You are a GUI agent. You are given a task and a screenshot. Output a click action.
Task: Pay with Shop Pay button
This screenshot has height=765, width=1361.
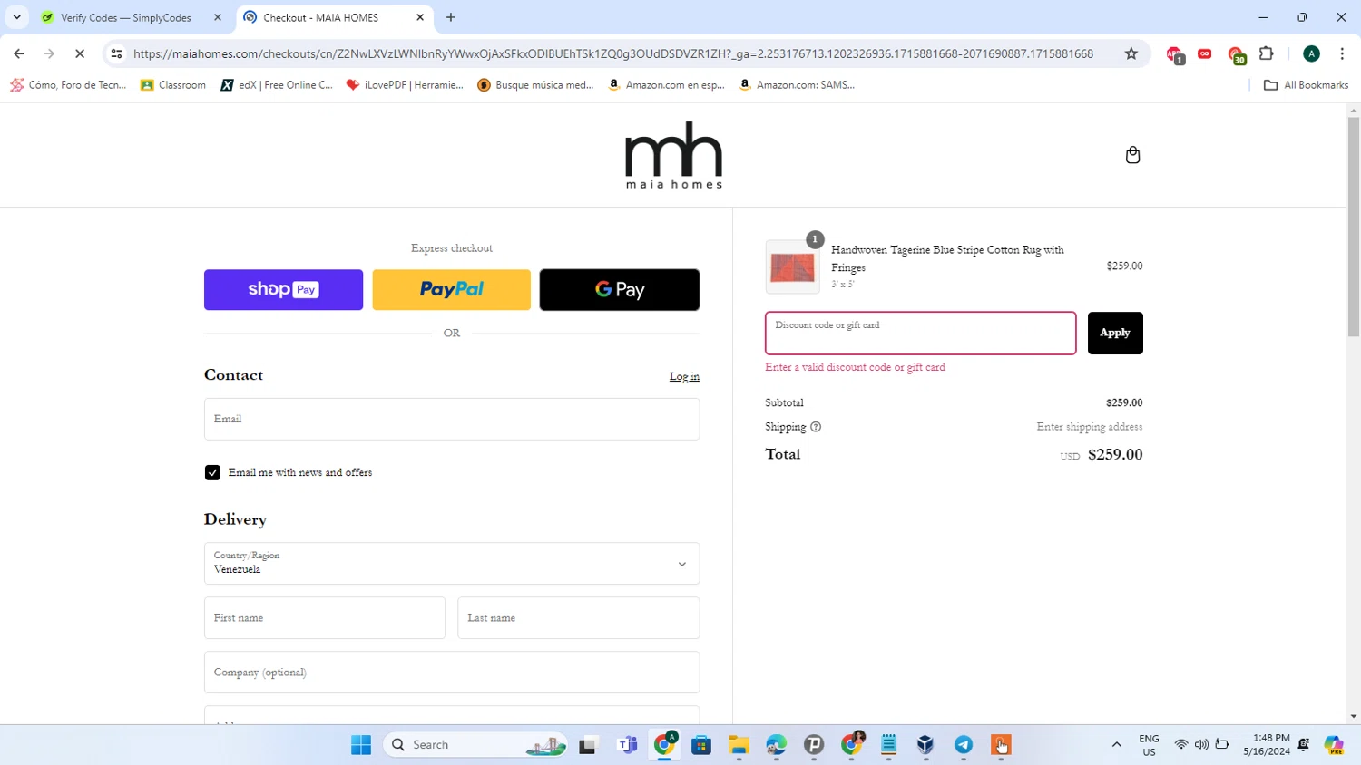pyautogui.click(x=283, y=289)
